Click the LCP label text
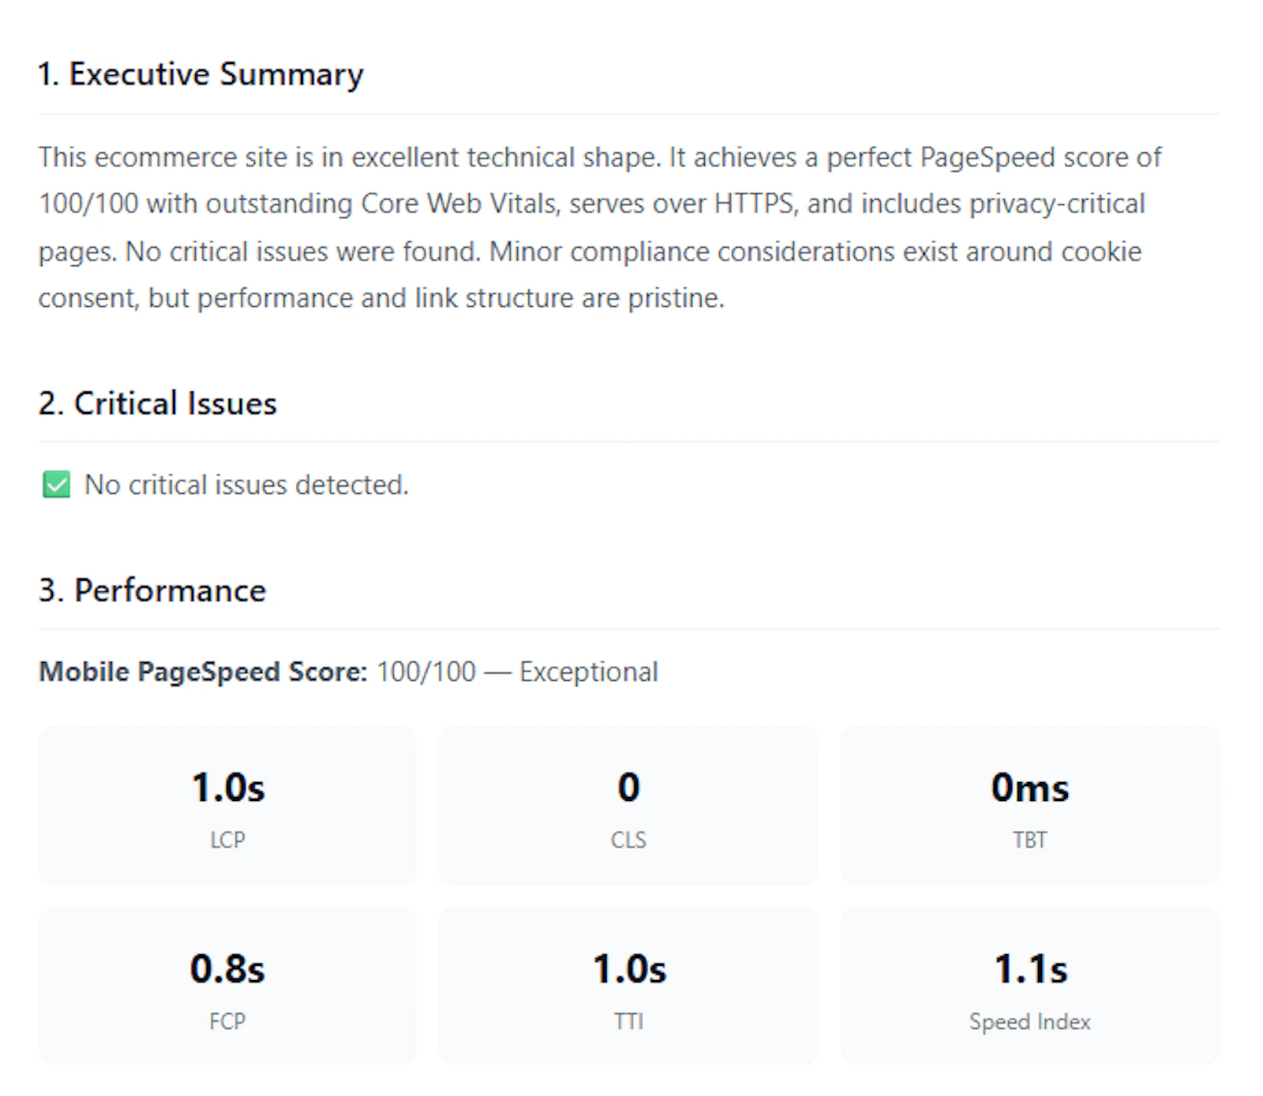 pyautogui.click(x=227, y=840)
